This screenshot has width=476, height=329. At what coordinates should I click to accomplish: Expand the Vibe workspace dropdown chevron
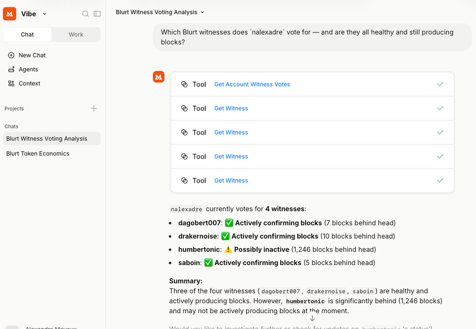click(x=44, y=14)
